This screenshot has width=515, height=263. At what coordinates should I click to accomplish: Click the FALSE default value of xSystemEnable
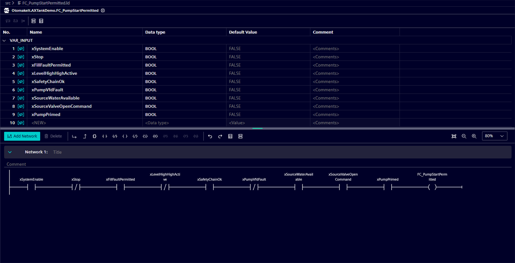[x=235, y=49]
